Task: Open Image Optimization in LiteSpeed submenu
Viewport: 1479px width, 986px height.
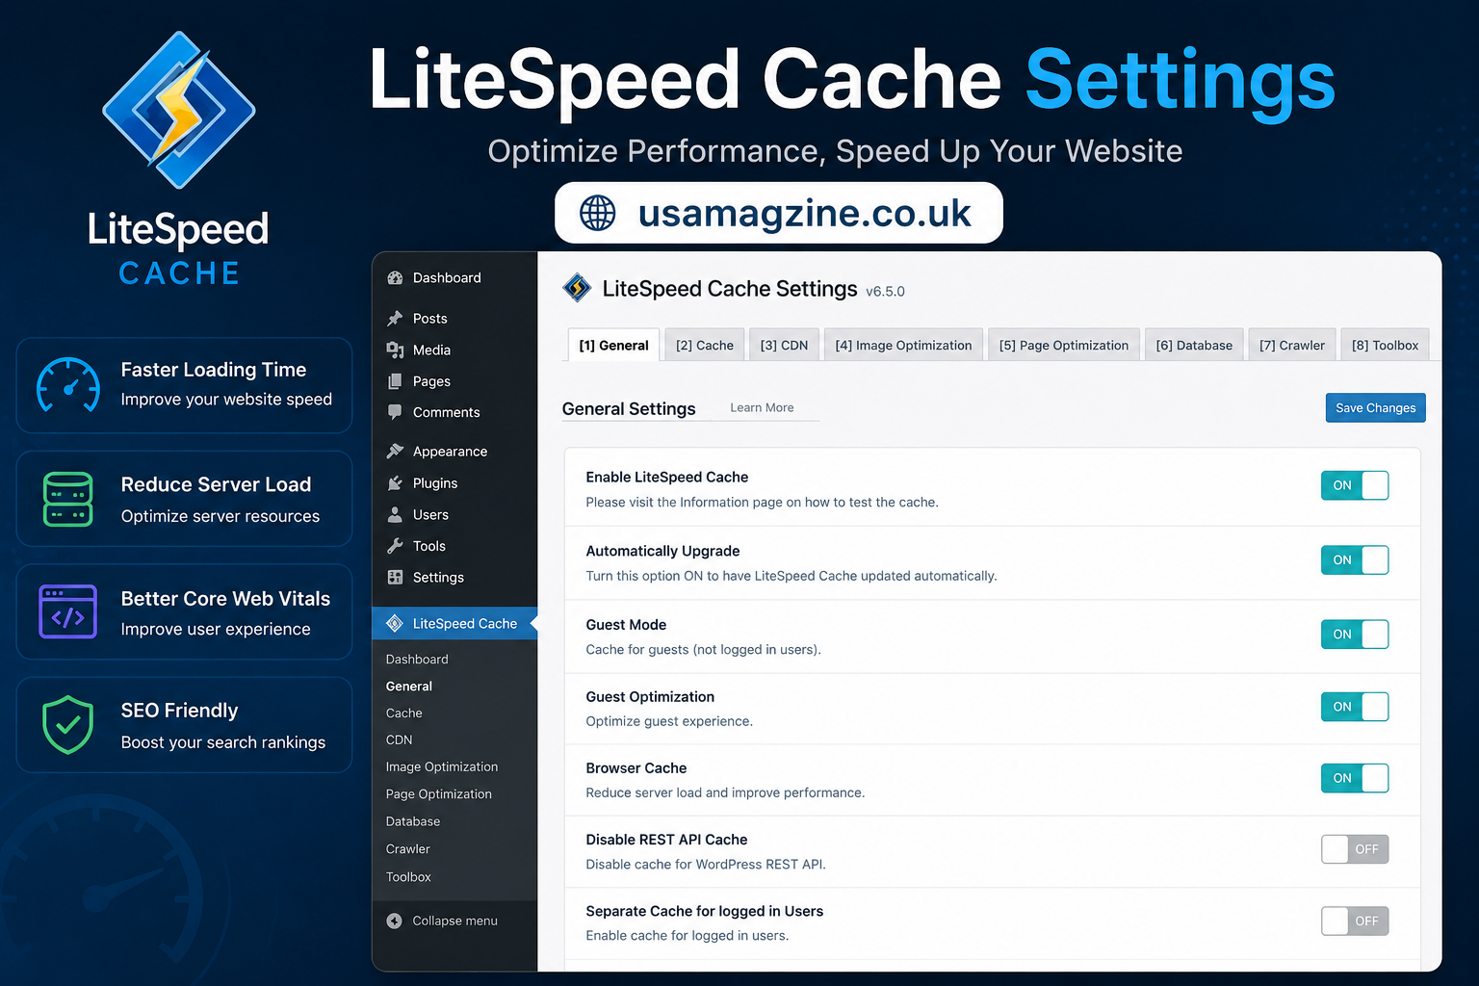Action: tap(442, 767)
